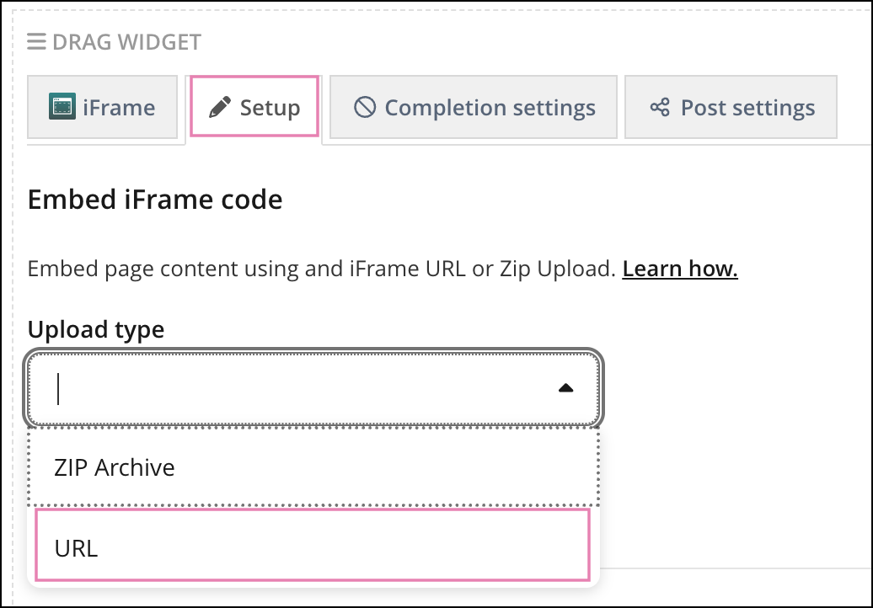Open the "Learn how." link
Image resolution: width=873 pixels, height=608 pixels.
(680, 269)
